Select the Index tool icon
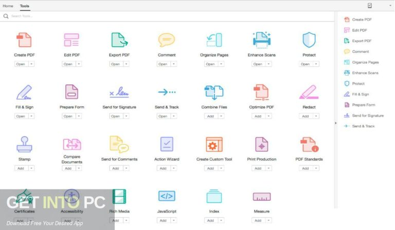Screen dimensions: 395x230 (214, 196)
